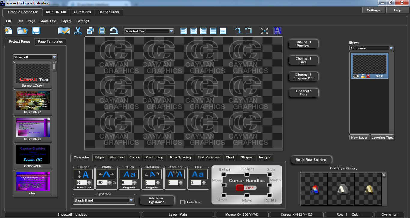The height and width of the screenshot is (218, 410).
Task: Click the spell-check book icon
Action: pos(64,31)
